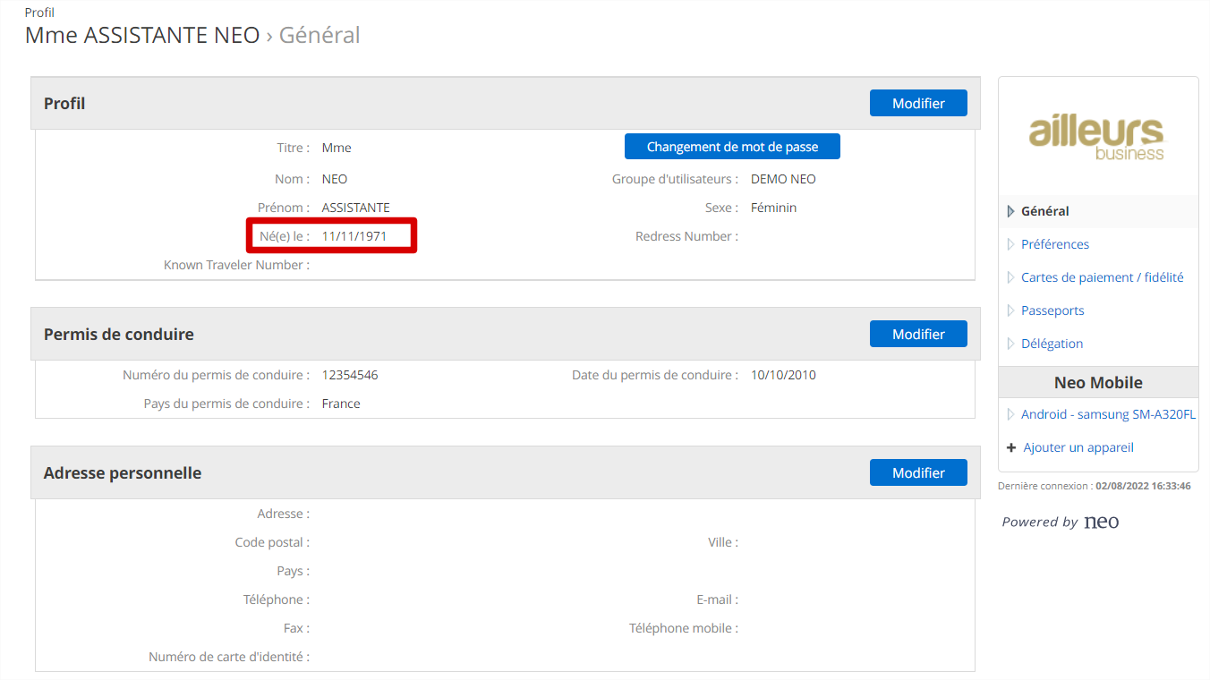Click Sexe value Féminin

click(773, 208)
